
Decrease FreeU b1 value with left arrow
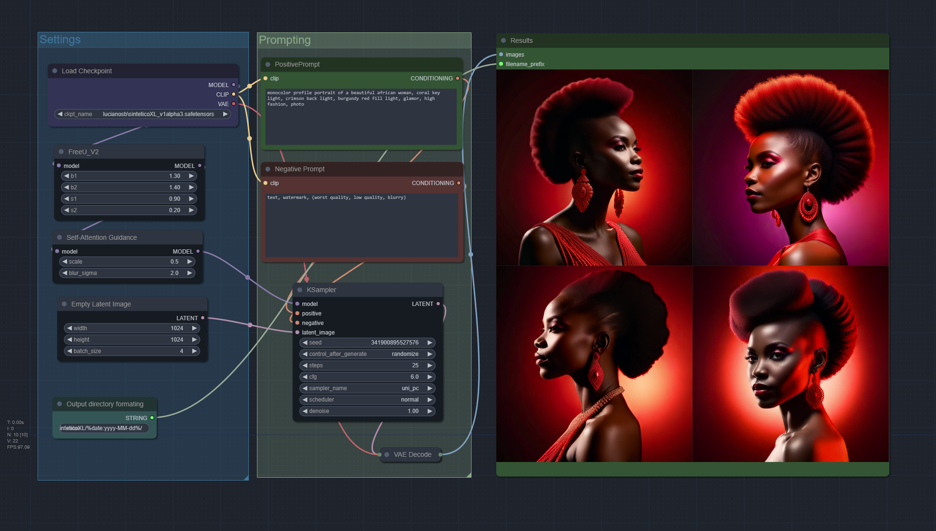[x=67, y=176]
